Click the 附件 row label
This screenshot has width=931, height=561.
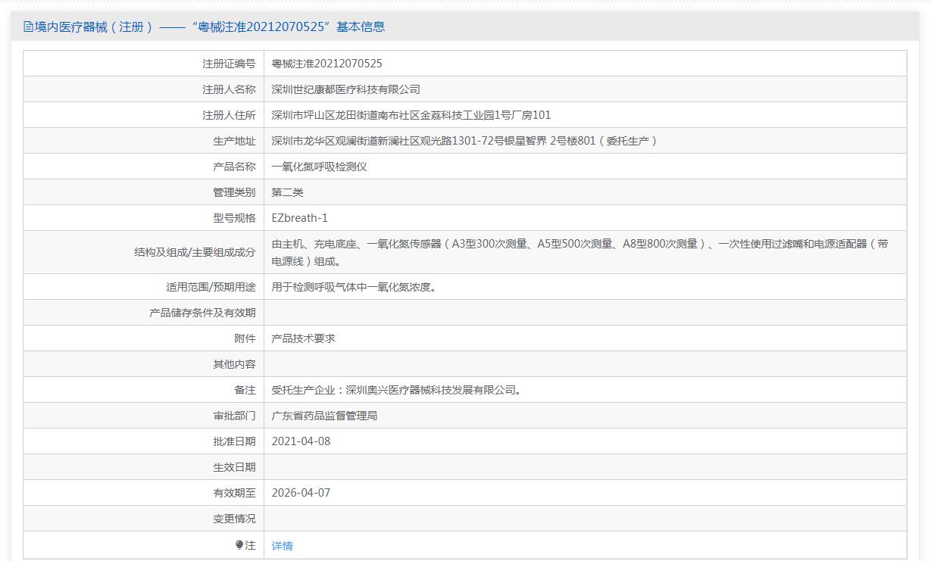coord(245,338)
